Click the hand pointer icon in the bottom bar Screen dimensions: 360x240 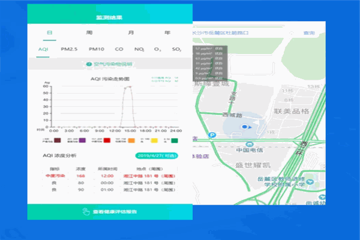pos(86,212)
